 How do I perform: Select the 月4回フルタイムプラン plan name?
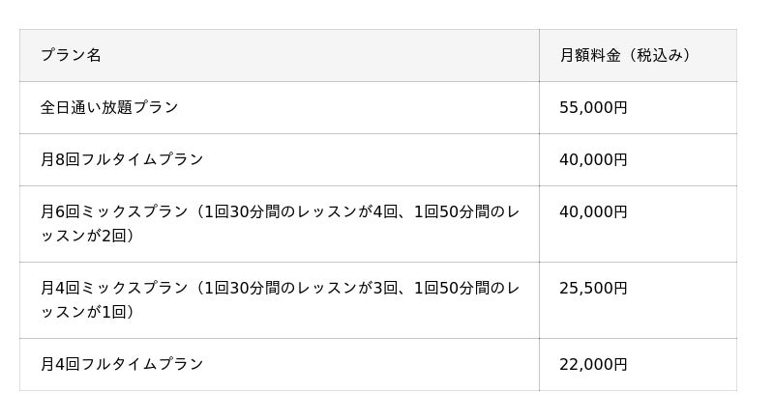tap(122, 364)
